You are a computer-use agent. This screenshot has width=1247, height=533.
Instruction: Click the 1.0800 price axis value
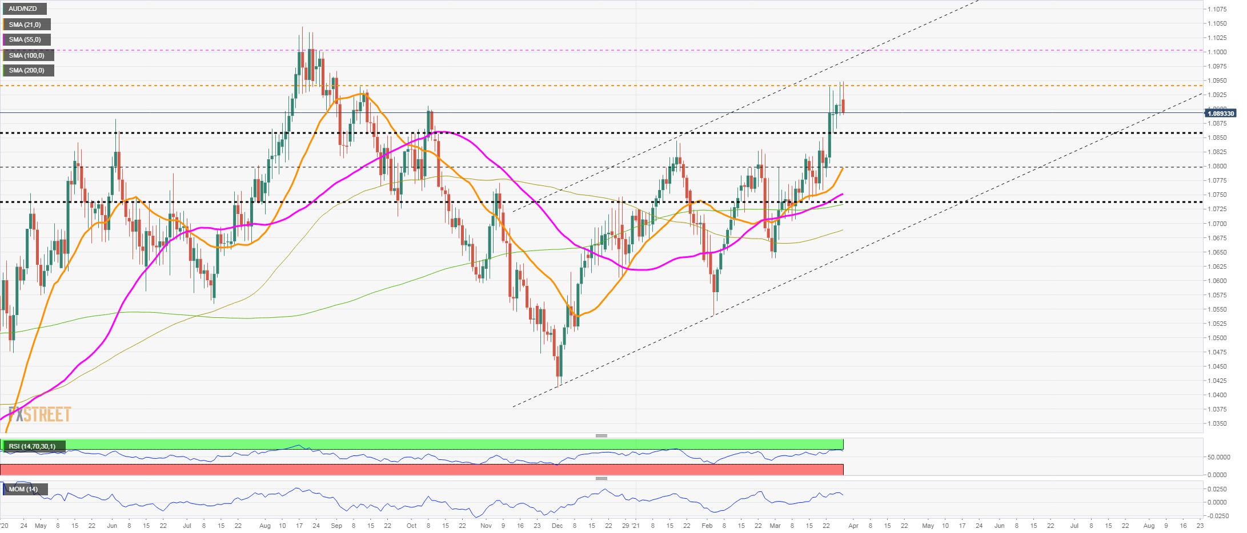pos(1216,166)
